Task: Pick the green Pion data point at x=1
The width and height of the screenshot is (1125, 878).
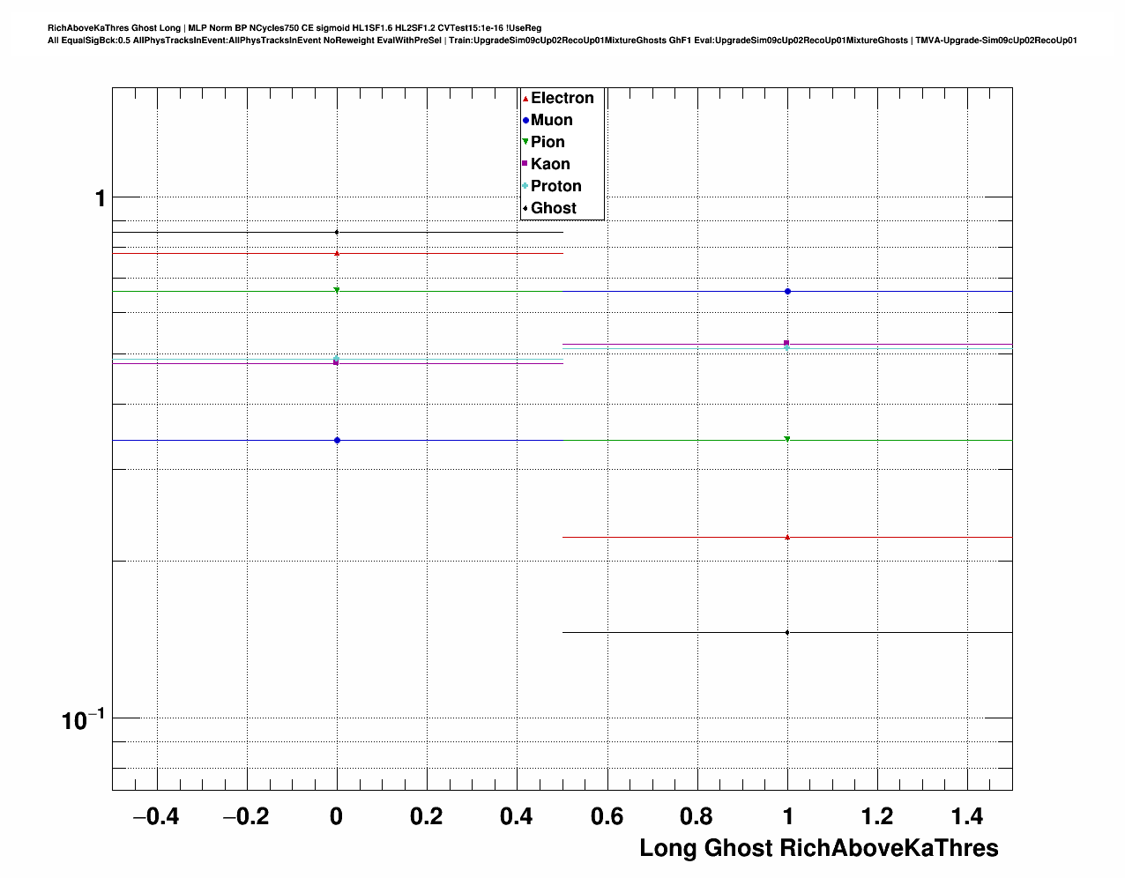Action: coord(787,439)
